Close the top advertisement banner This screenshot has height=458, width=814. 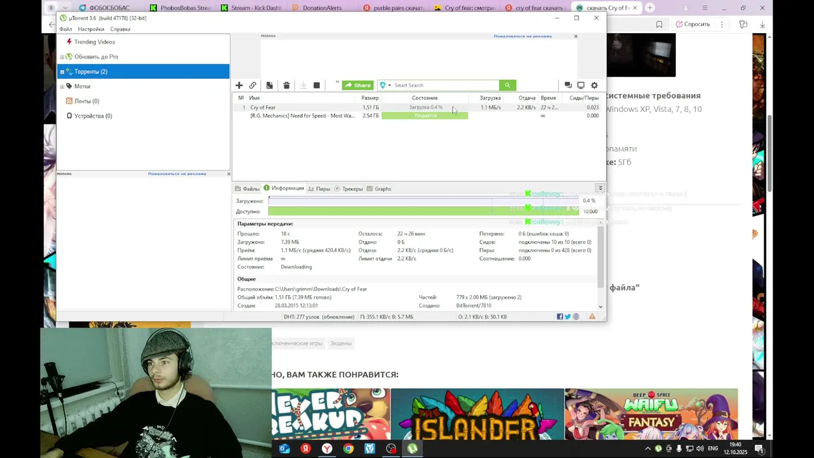576,36
